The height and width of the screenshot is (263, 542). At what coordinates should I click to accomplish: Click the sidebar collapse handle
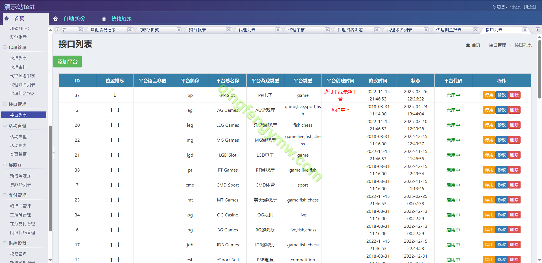54,153
